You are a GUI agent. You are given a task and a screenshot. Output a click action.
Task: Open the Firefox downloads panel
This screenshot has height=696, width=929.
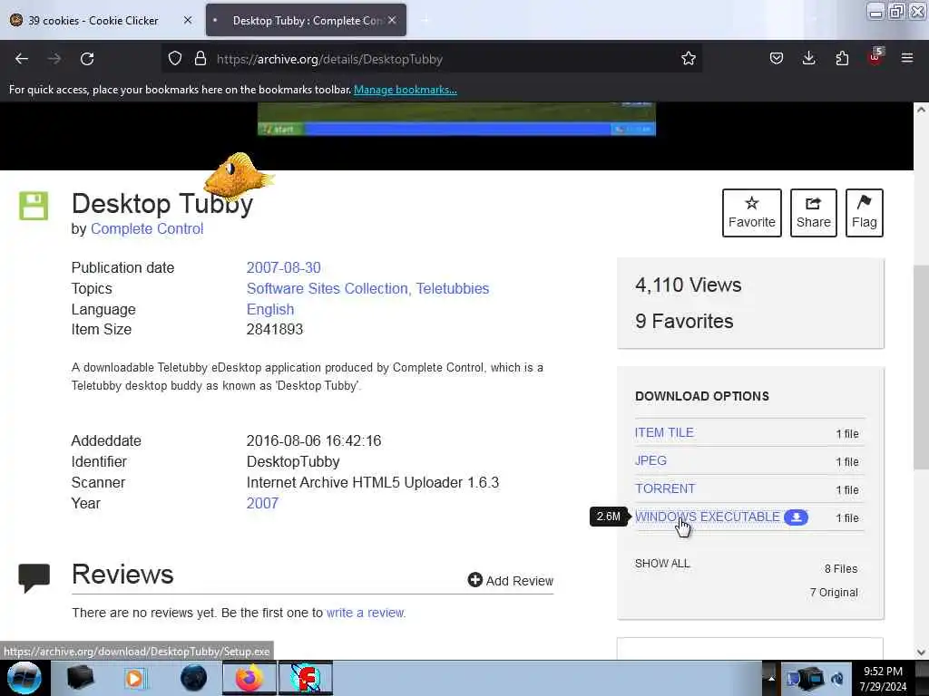click(808, 59)
